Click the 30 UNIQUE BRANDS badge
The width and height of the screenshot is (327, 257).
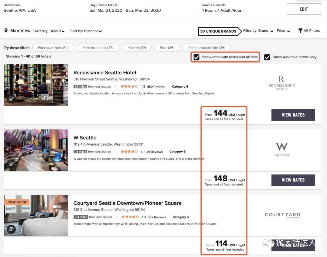pyautogui.click(x=220, y=31)
